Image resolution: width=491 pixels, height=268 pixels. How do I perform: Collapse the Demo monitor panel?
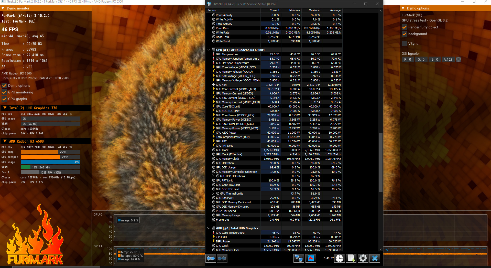[x=3, y=8]
